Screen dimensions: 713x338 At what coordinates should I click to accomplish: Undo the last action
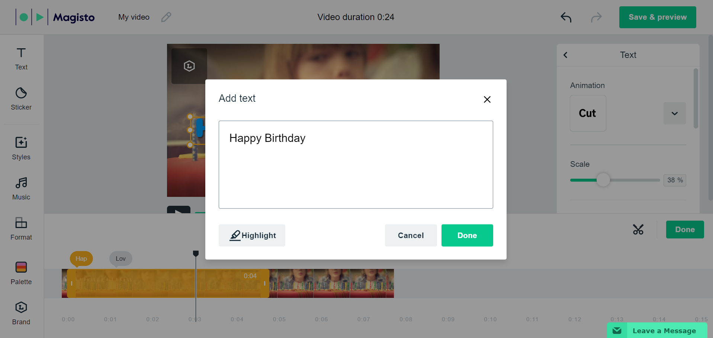(x=566, y=17)
